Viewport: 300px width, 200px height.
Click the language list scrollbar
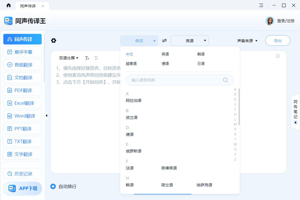239,107
